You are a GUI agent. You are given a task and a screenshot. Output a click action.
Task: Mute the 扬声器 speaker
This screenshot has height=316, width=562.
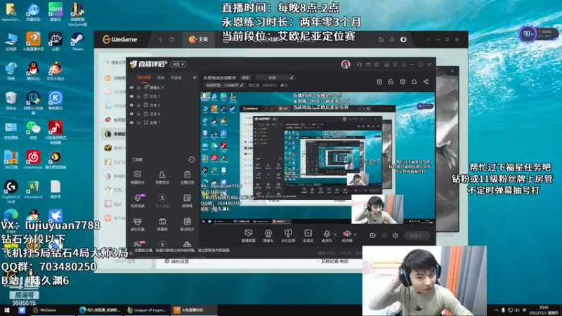(346, 236)
